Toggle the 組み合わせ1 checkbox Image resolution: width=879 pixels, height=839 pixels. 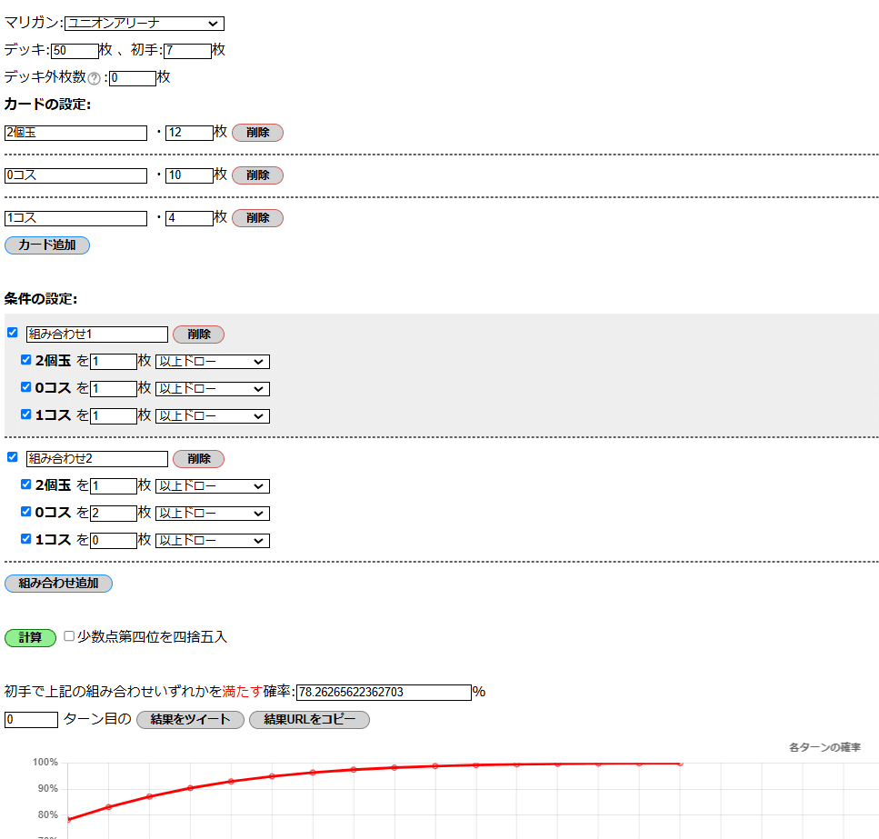tap(13, 333)
